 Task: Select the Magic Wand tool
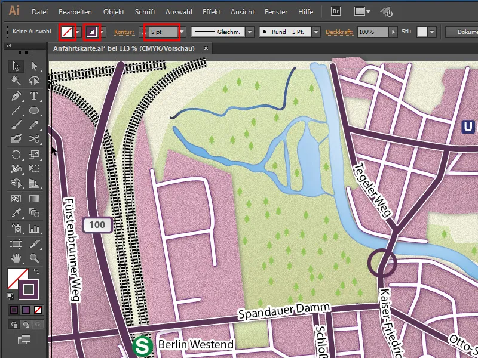[x=16, y=81]
